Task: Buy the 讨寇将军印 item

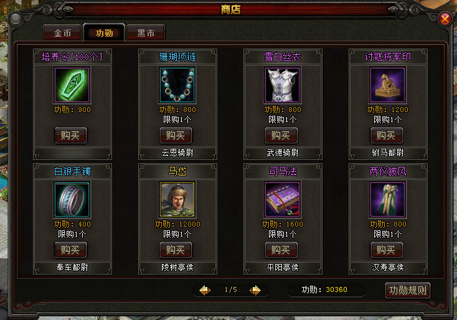Action: [x=387, y=135]
